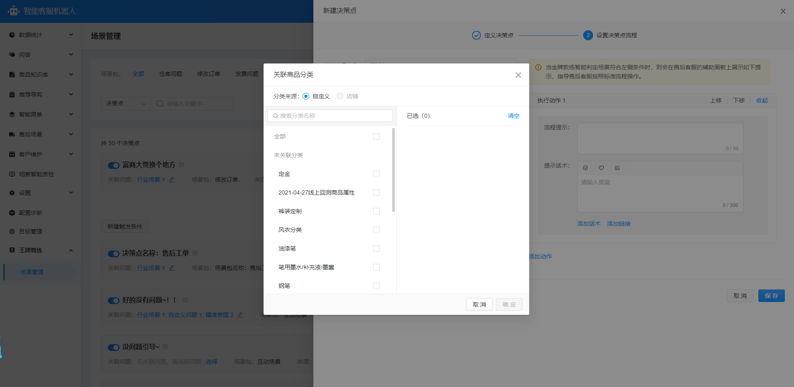
Task: Click the 问答 chat icon in sidebar
Action: (x=12, y=55)
